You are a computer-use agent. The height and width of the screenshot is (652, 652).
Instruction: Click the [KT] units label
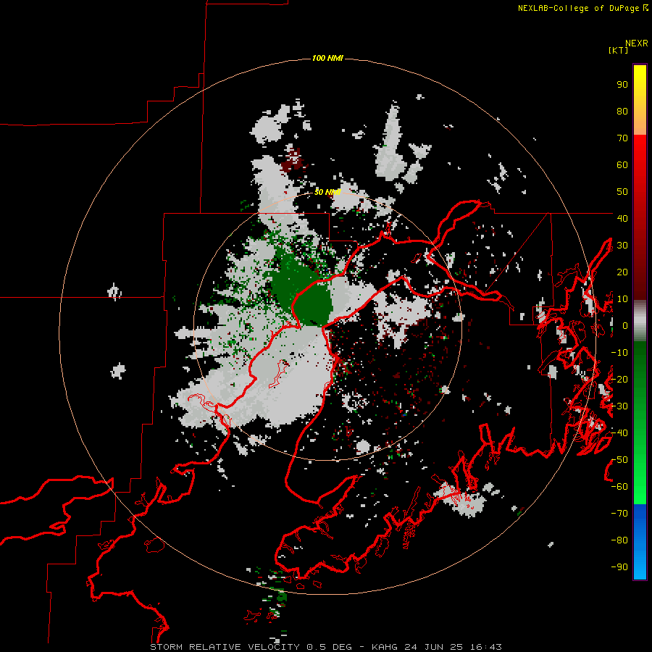pyautogui.click(x=618, y=50)
